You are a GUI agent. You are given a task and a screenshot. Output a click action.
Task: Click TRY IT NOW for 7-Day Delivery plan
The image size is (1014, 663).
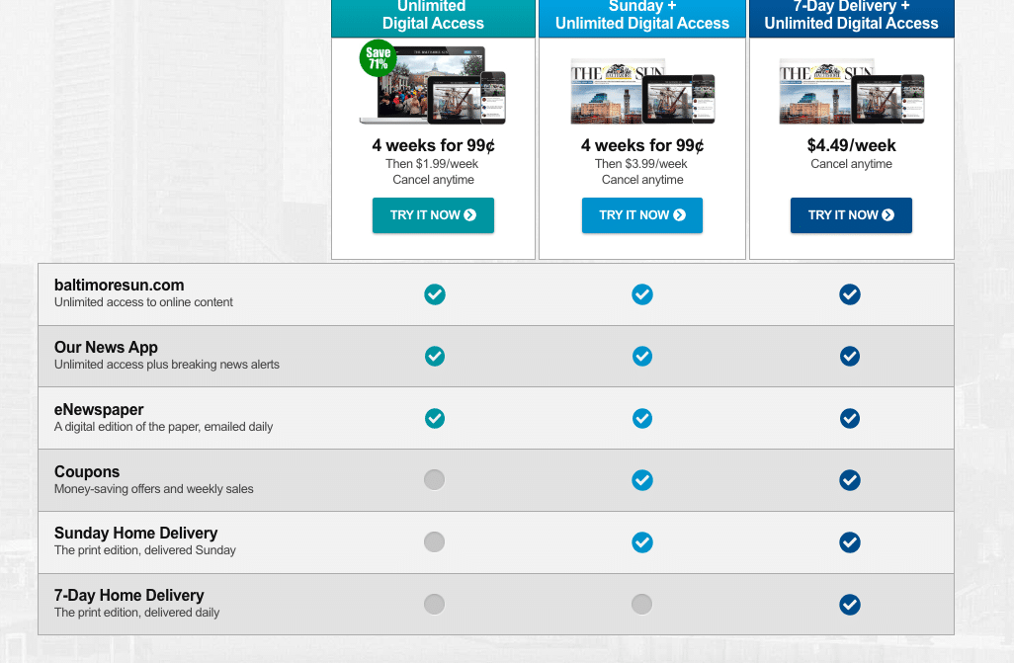(851, 215)
